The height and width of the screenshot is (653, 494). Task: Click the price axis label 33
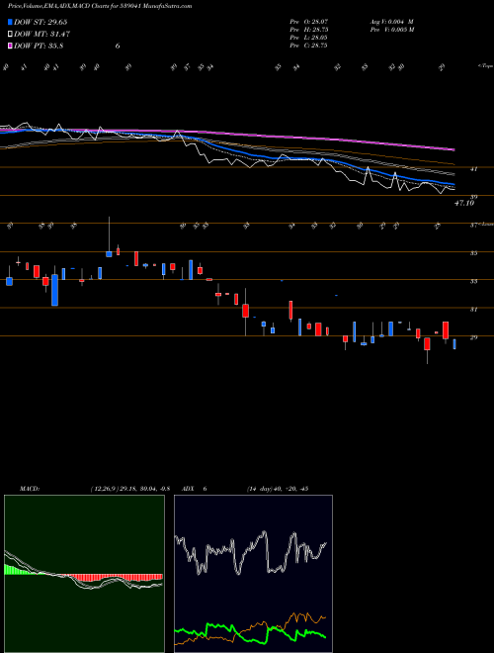click(473, 282)
